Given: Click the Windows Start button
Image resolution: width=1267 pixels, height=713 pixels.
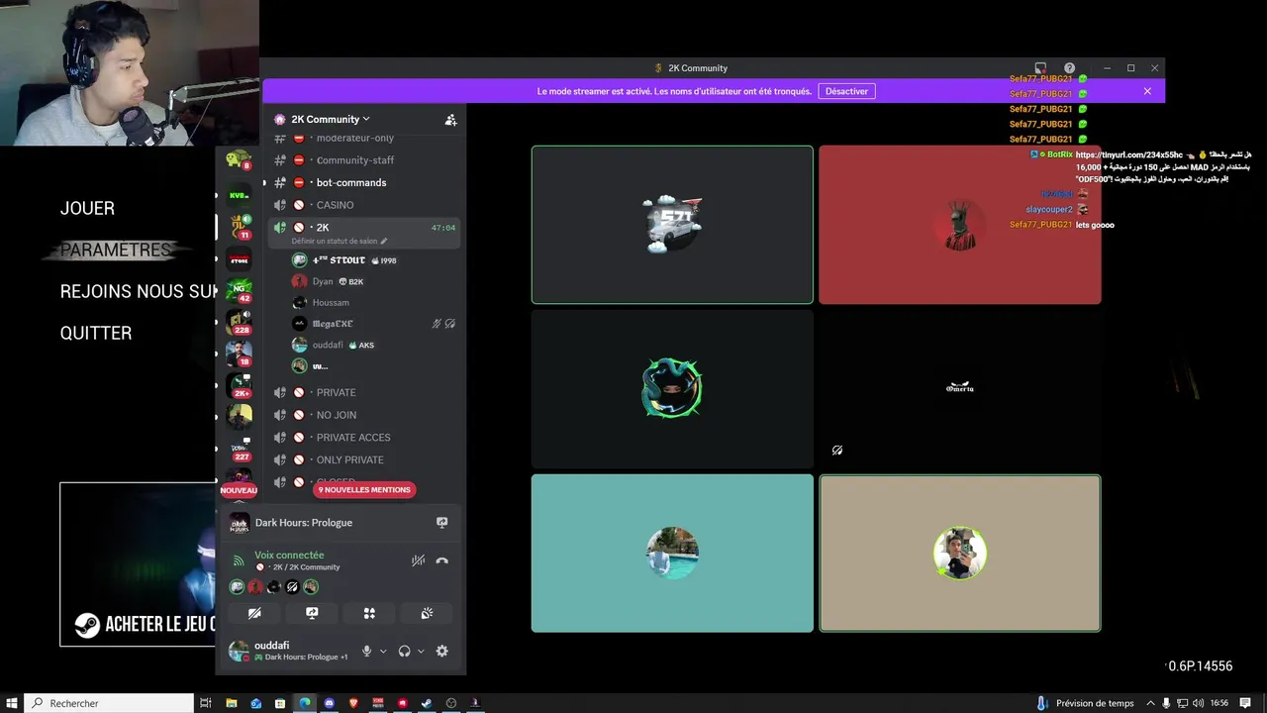Looking at the screenshot, I should tap(12, 703).
